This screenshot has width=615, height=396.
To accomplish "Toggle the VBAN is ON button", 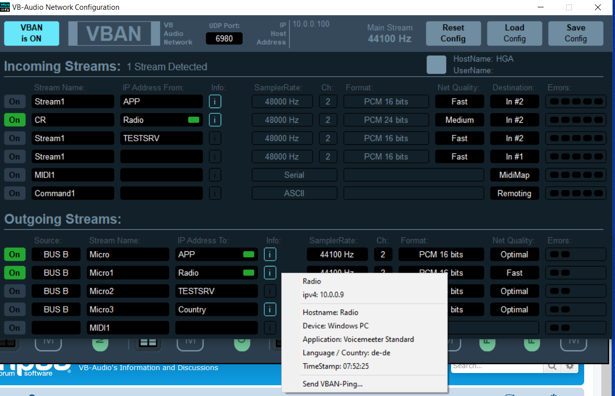I will click(x=31, y=33).
